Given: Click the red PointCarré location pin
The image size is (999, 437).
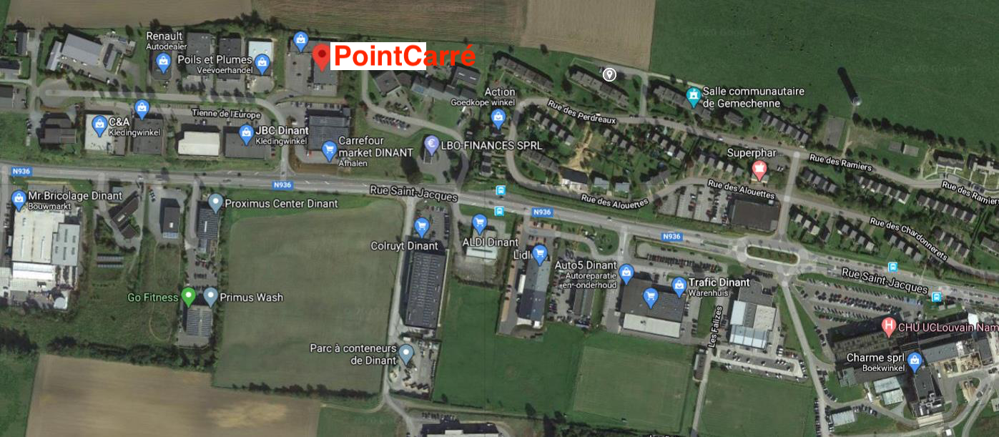Looking at the screenshot, I should pyautogui.click(x=323, y=57).
